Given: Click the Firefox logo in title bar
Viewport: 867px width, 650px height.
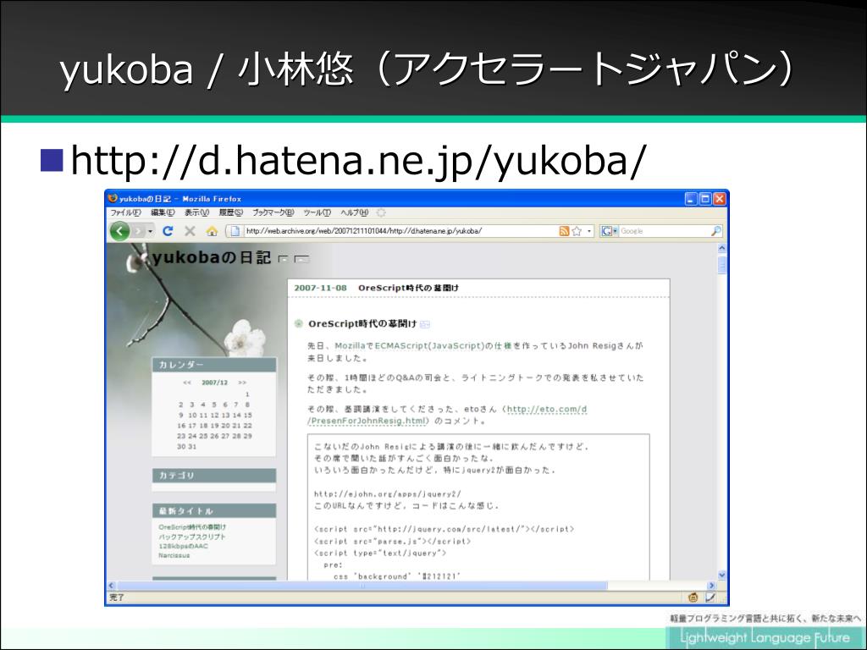Looking at the screenshot, I should (x=113, y=198).
